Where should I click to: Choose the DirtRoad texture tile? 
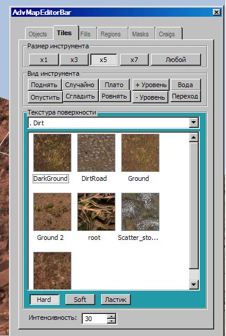pos(96,153)
